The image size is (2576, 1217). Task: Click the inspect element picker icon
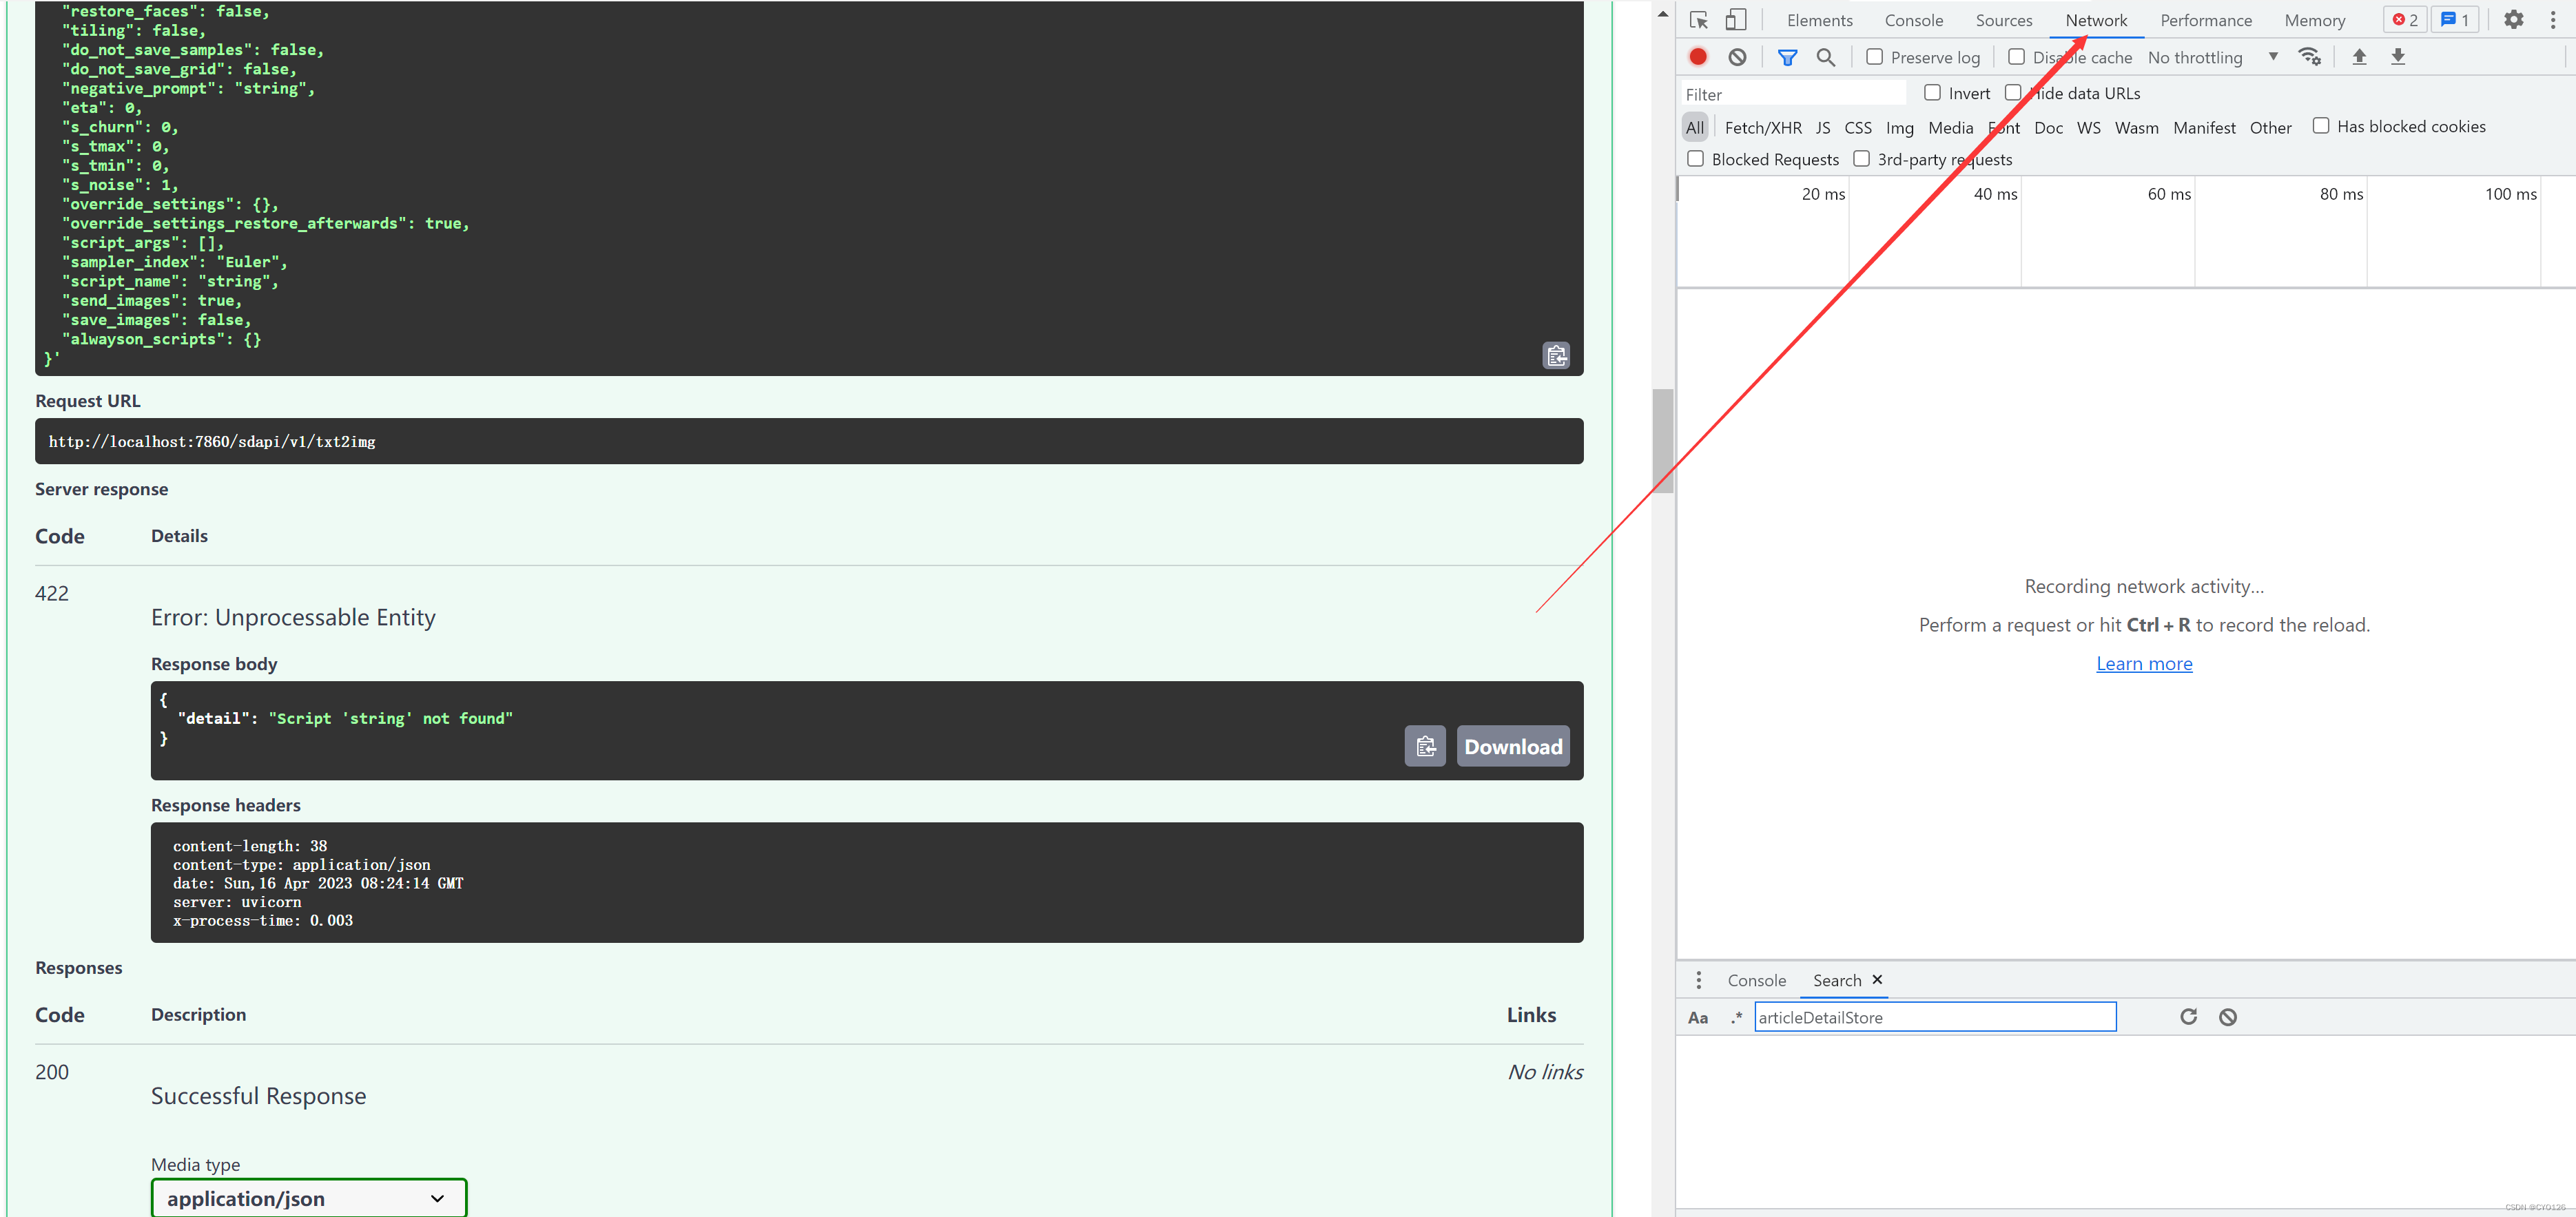pos(1698,20)
